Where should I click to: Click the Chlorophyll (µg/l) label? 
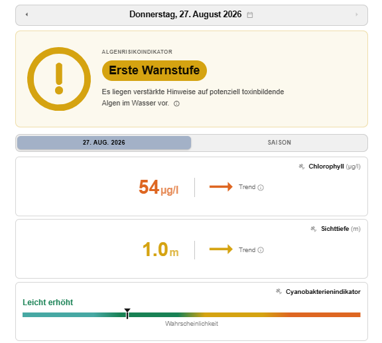334,167
